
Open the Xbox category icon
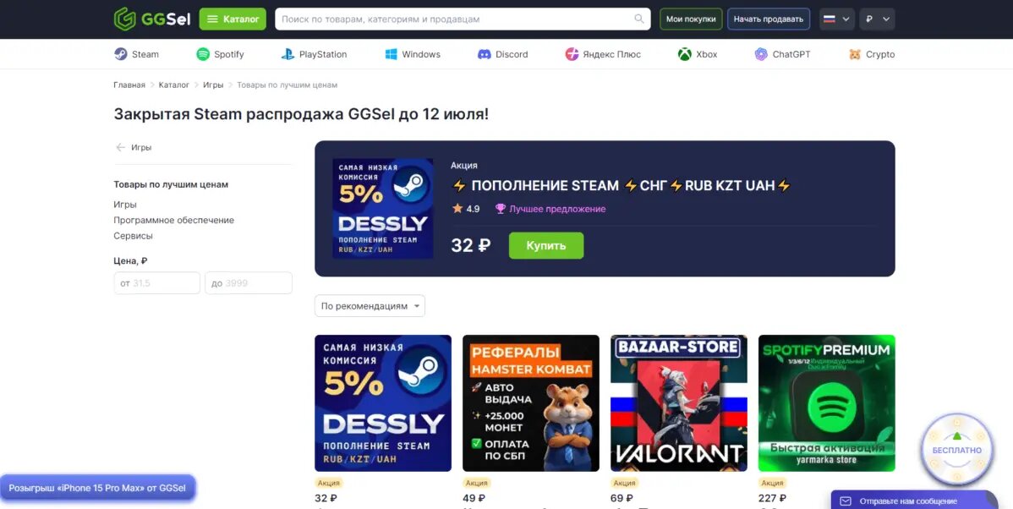tap(685, 54)
